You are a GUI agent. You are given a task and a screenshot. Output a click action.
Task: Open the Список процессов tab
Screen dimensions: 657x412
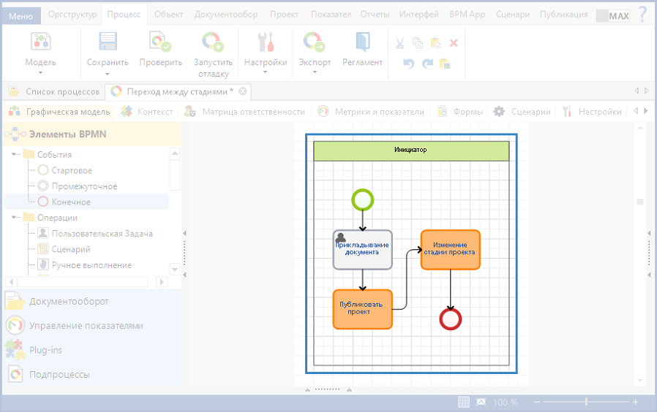(x=55, y=91)
